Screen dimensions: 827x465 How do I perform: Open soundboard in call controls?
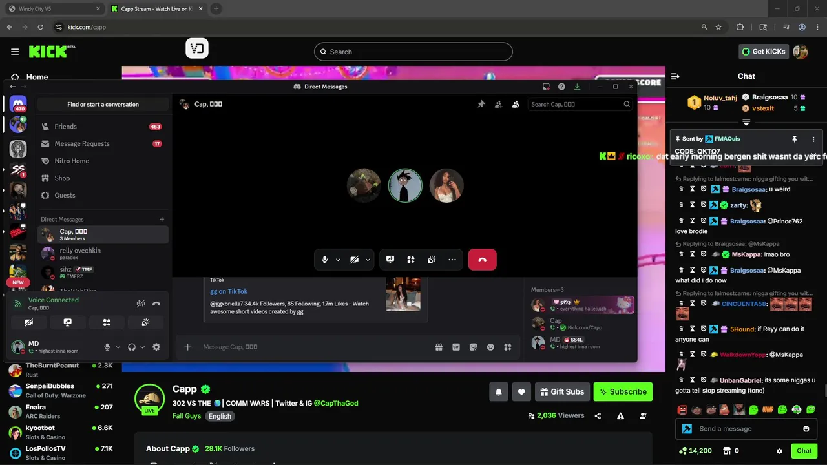click(432, 260)
